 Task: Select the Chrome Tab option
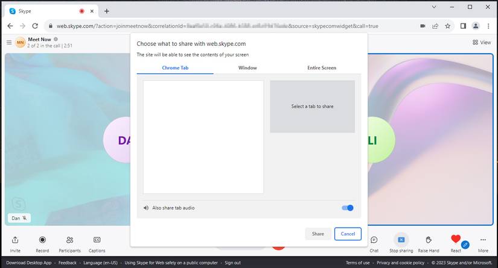[175, 68]
